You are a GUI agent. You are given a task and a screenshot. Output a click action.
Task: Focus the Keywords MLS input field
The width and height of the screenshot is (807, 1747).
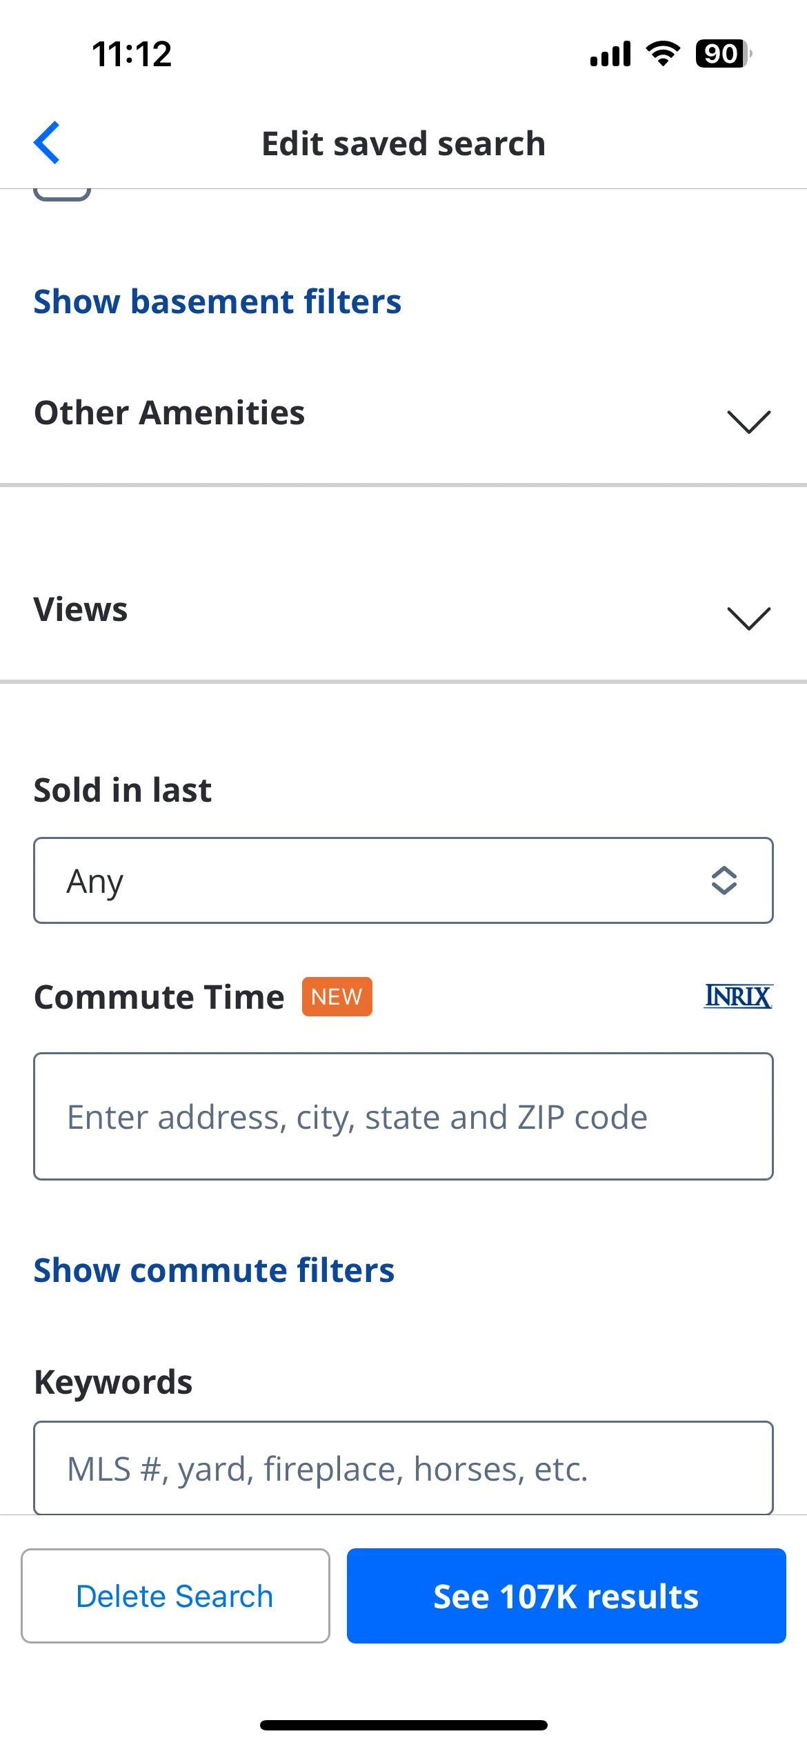click(x=403, y=1468)
